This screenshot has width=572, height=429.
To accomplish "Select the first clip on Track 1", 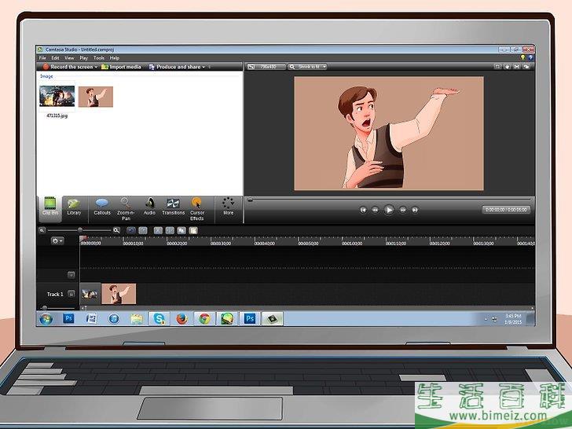I will pos(90,294).
